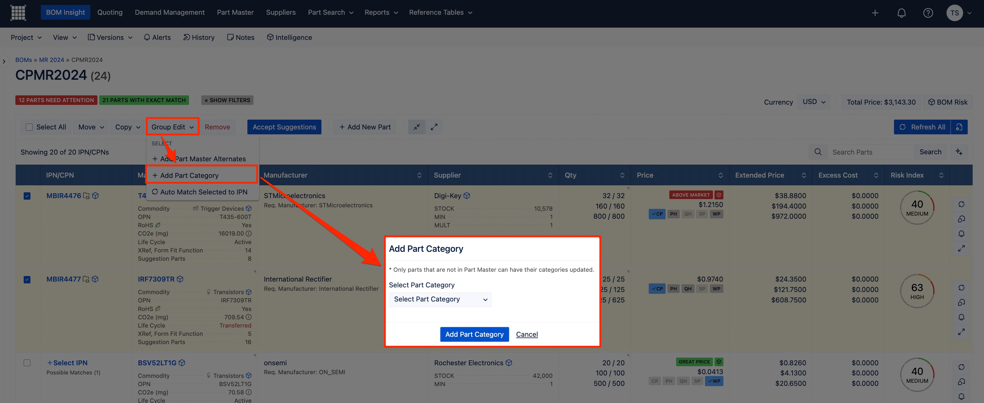Click the 40 Medium risk gauge for MBIR4476
This screenshot has height=403, width=984.
(x=917, y=207)
